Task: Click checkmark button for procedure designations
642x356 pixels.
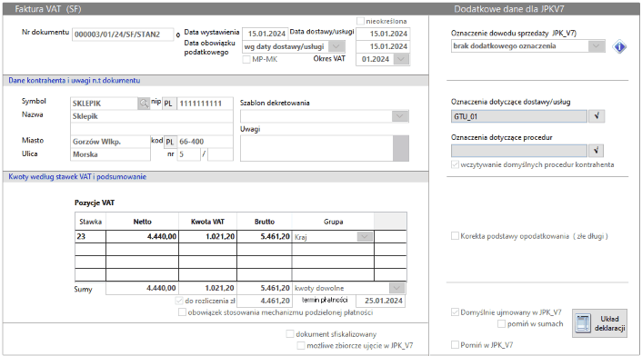Action: point(597,151)
